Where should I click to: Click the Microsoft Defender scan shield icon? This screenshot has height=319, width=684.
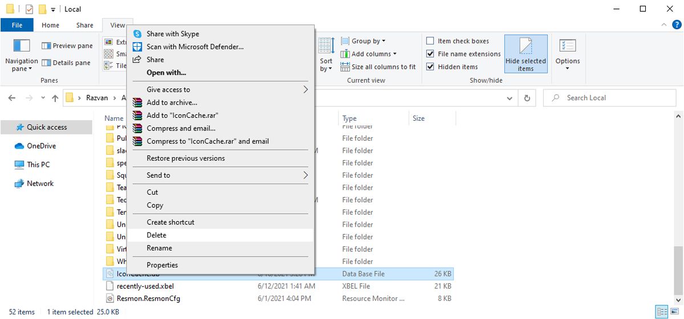coord(137,47)
